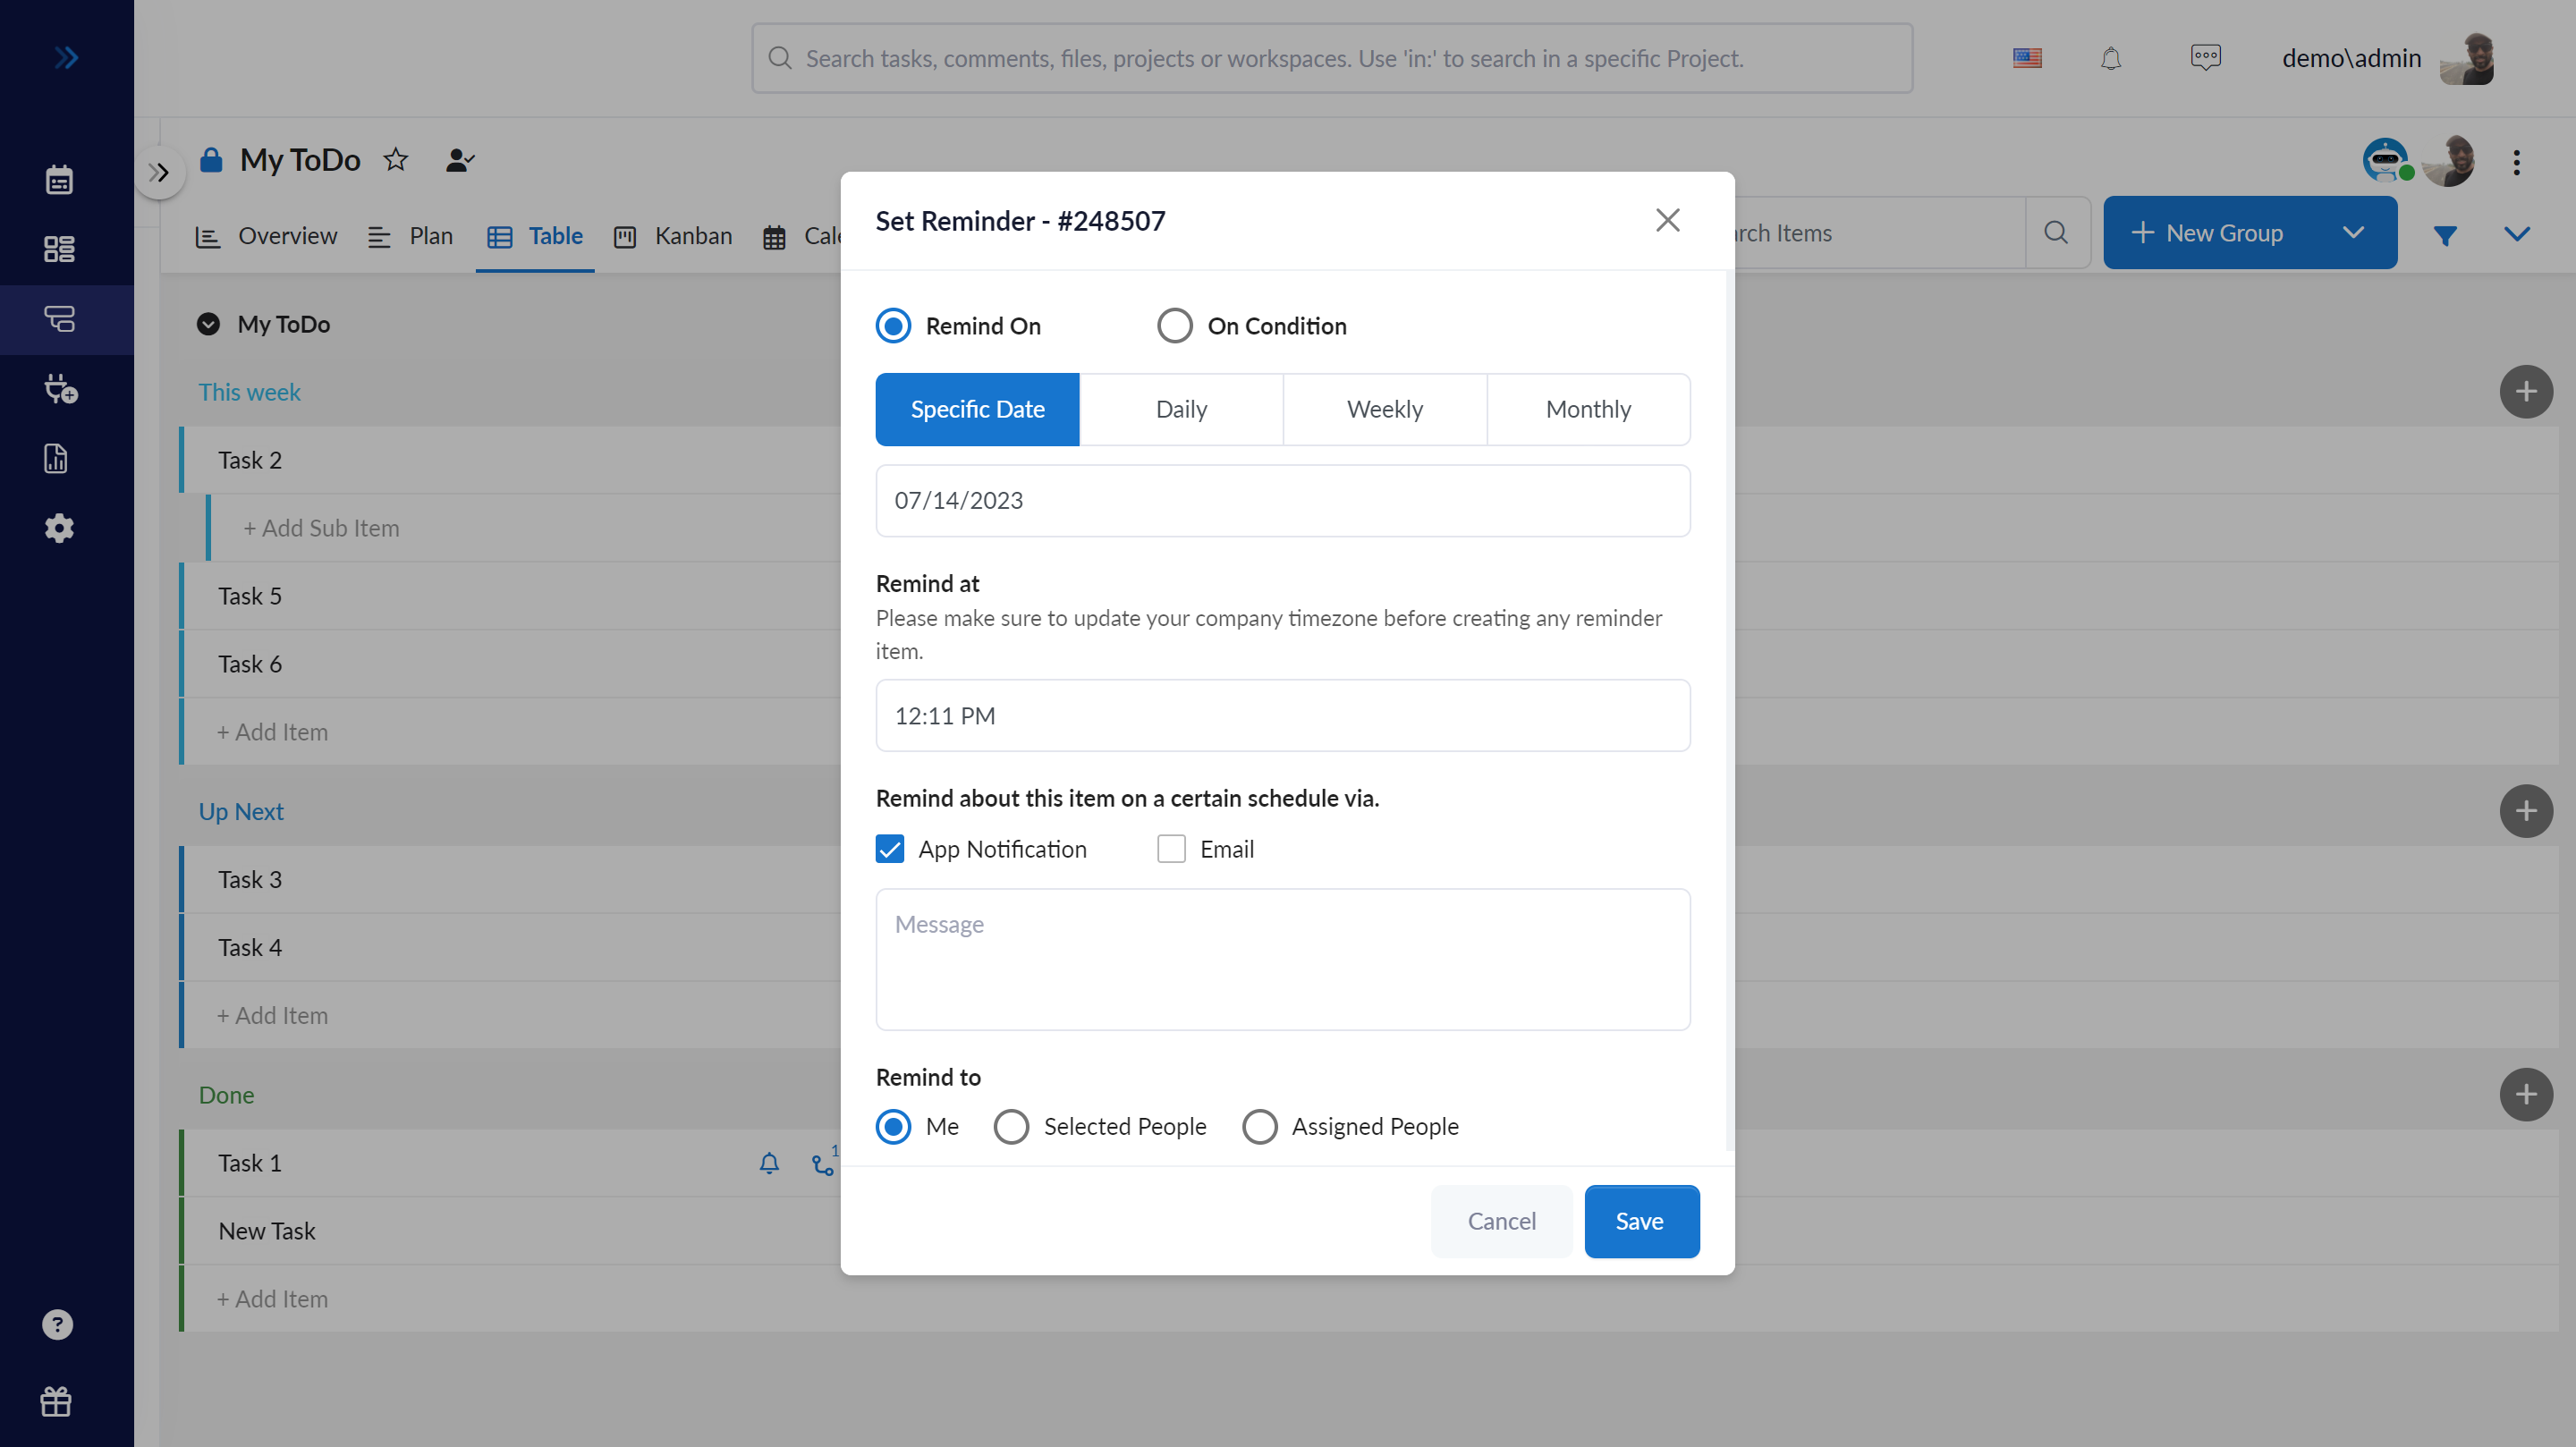Image resolution: width=2576 pixels, height=1447 pixels.
Task: Click the filter funnel icon
Action: tap(2445, 235)
